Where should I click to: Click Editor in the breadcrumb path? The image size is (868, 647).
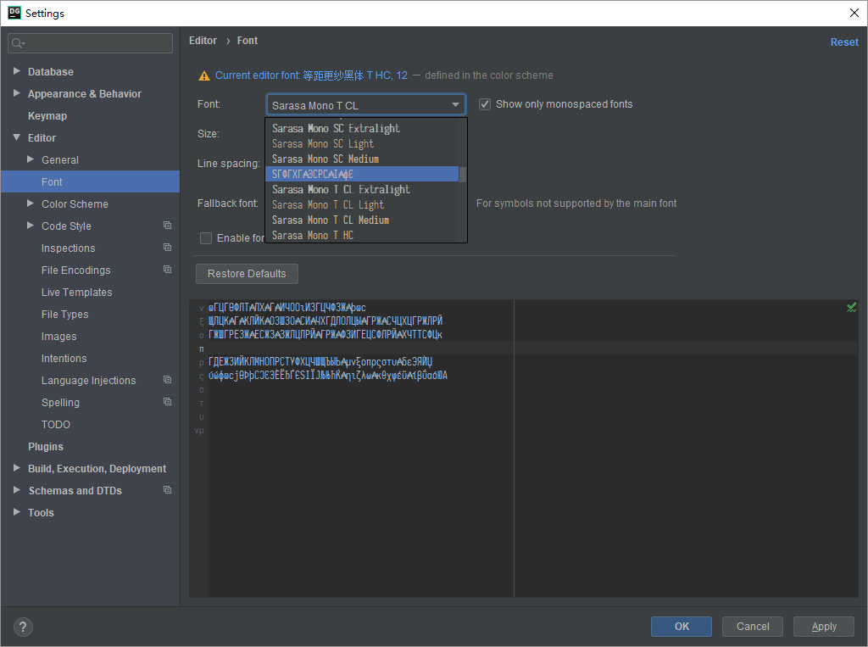(203, 40)
